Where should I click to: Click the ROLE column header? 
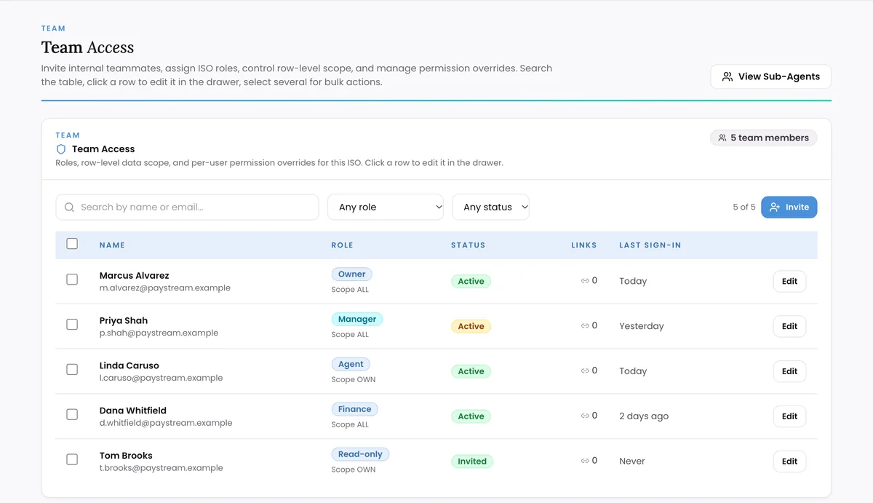(x=342, y=245)
